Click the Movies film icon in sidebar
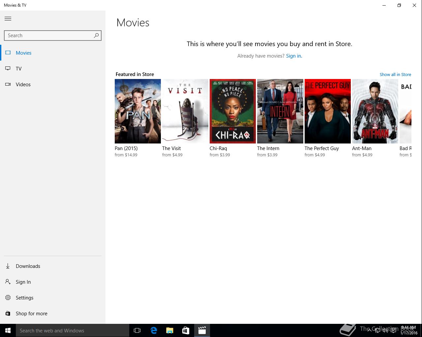The height and width of the screenshot is (337, 422). click(x=8, y=53)
